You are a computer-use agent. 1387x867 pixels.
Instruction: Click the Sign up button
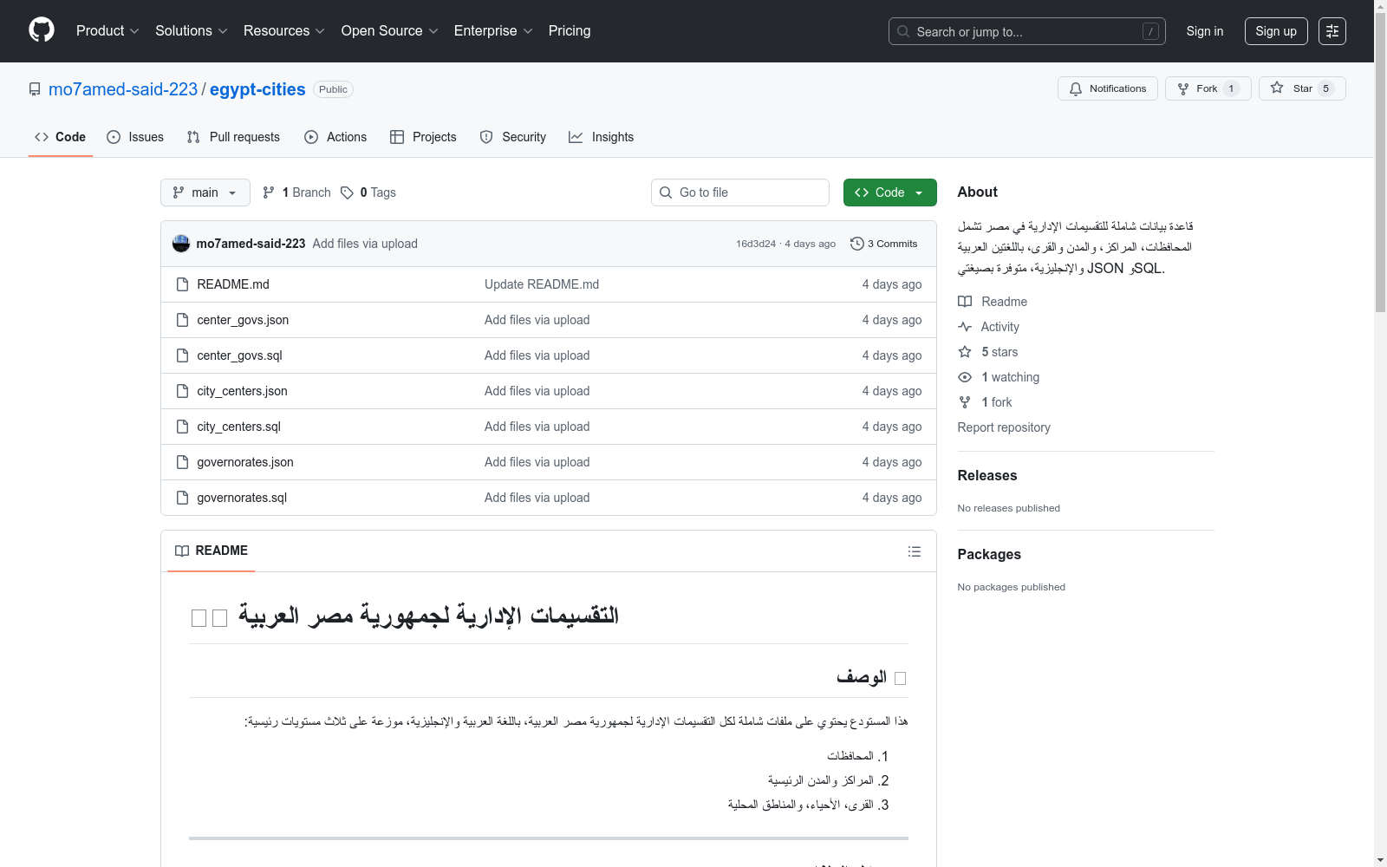coord(1276,31)
